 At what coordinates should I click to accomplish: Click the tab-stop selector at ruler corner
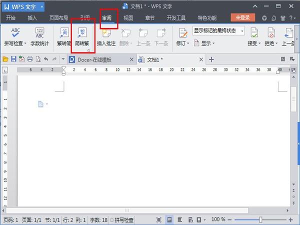point(5,70)
